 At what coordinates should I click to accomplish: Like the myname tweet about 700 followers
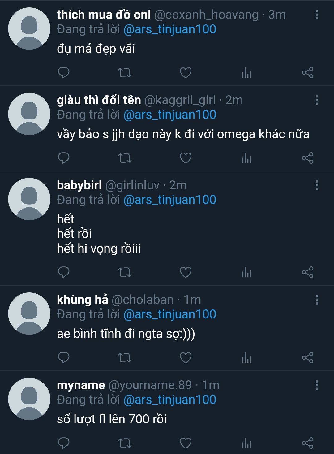(186, 443)
